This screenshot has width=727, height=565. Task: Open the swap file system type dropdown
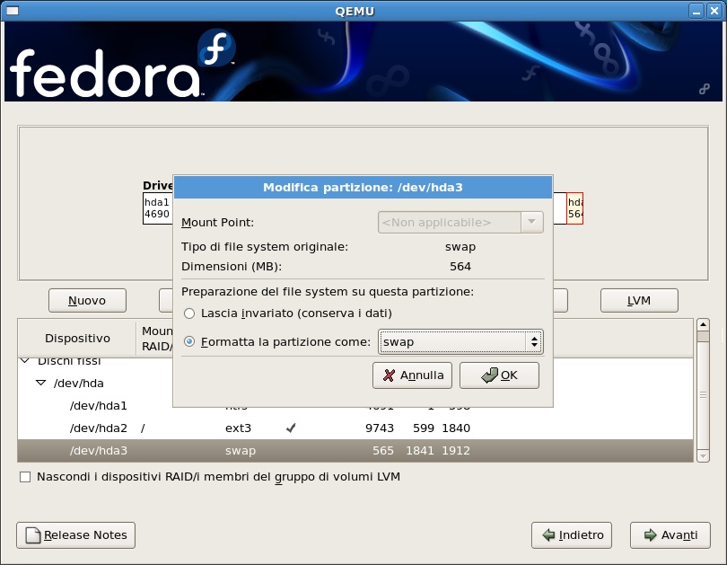460,342
